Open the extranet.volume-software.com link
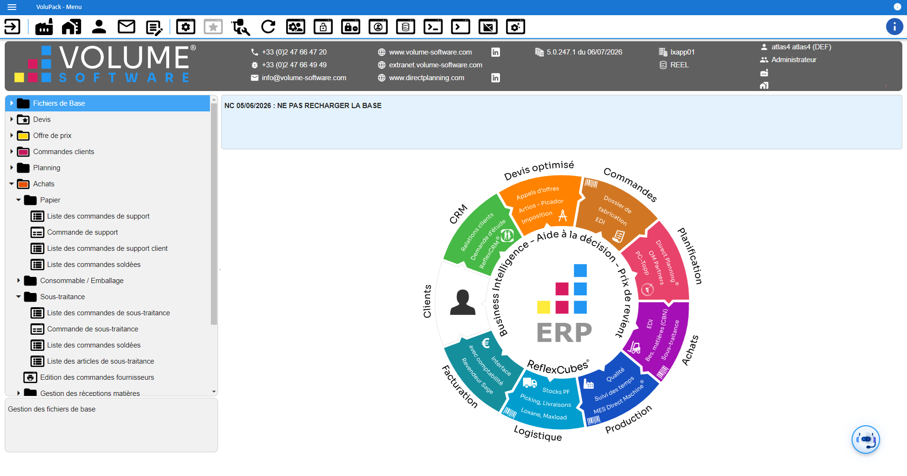This screenshot has height=476, width=907. [435, 65]
